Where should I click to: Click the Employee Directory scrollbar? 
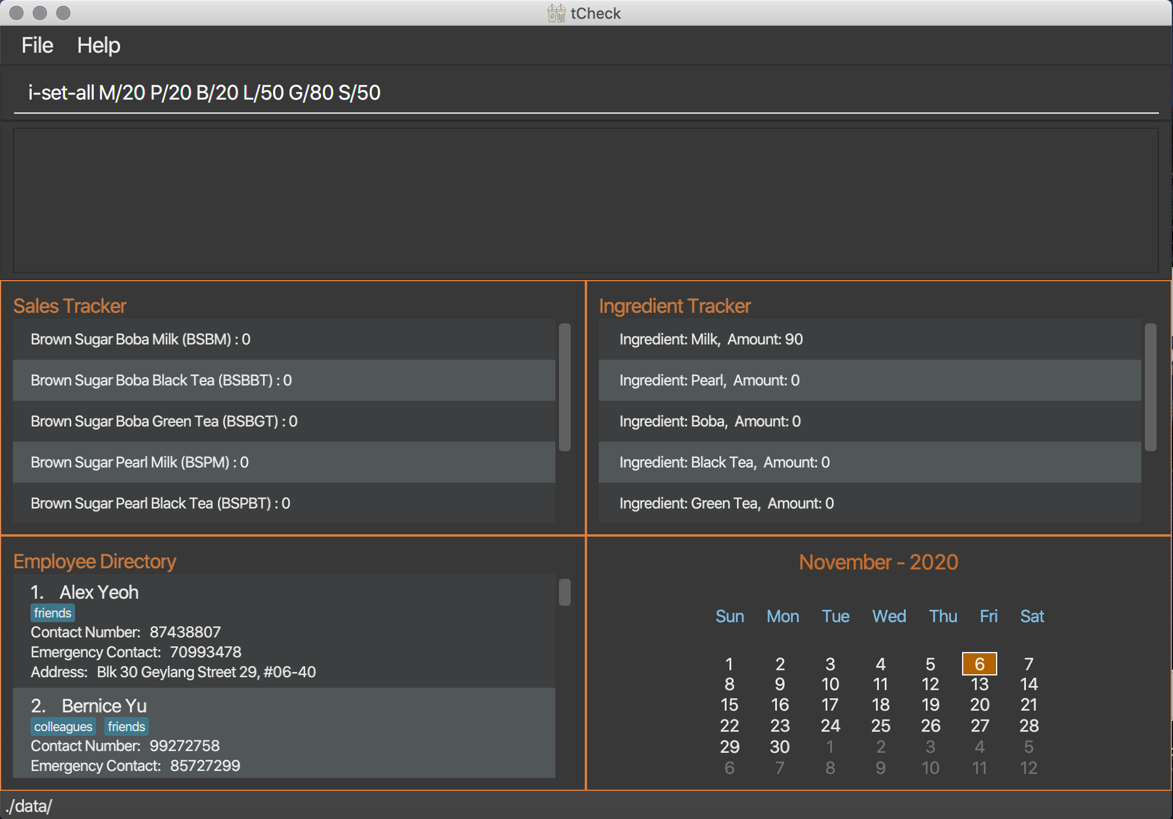coord(565,592)
